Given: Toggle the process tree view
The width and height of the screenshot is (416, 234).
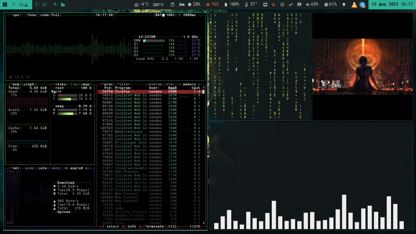Looking at the screenshot, I should pos(170,84).
